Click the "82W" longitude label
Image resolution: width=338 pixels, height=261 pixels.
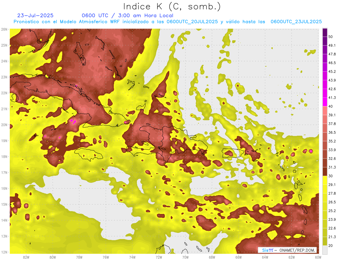(x=26, y=257)
